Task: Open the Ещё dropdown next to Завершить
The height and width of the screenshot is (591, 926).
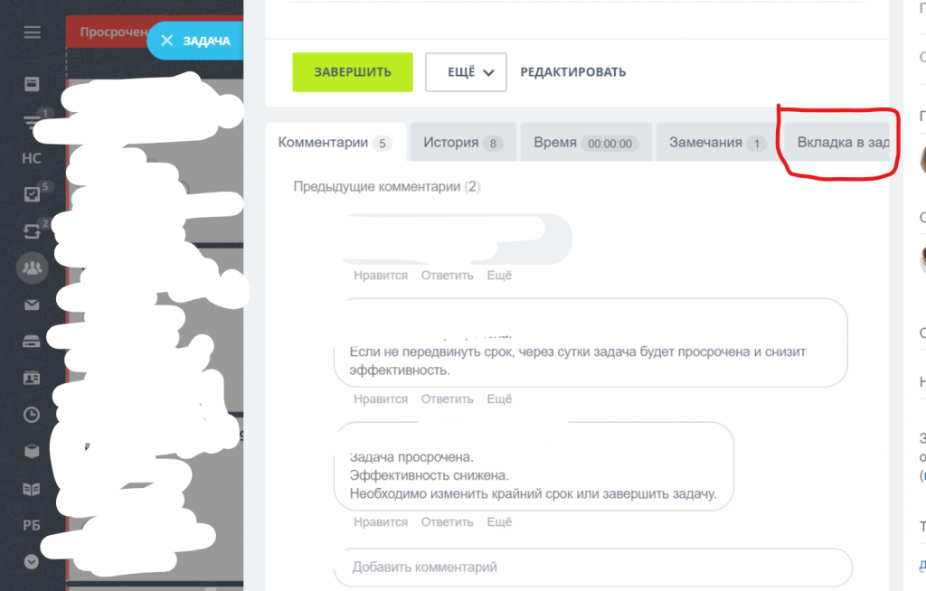Action: [466, 72]
